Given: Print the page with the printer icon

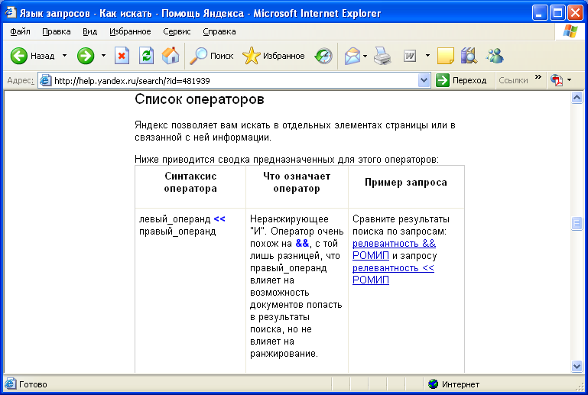Looking at the screenshot, I should point(382,57).
